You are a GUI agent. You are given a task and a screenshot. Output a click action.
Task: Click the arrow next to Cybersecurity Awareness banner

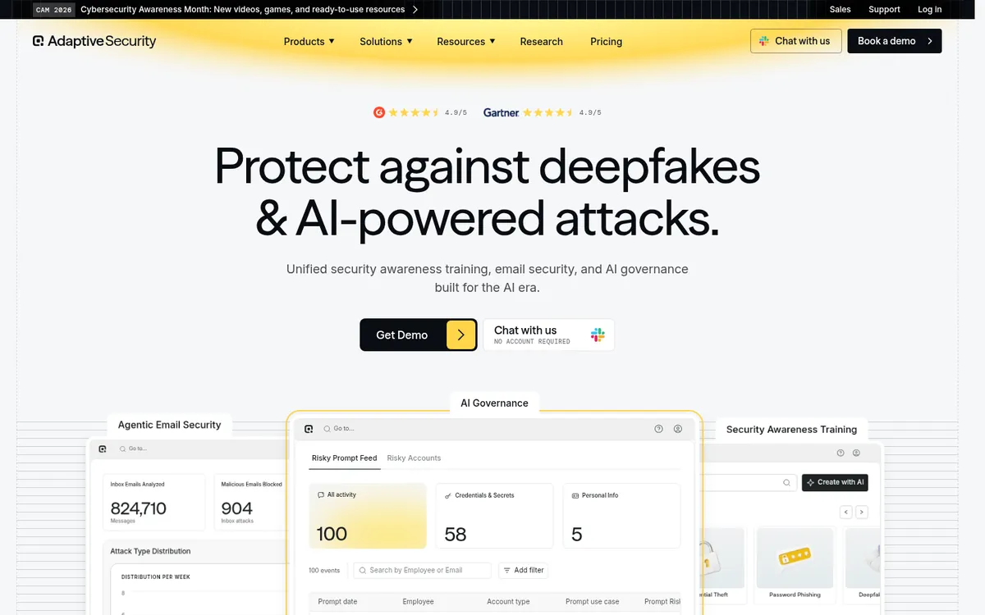pyautogui.click(x=415, y=10)
